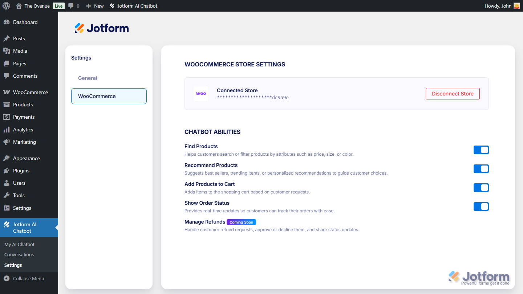Disconnect the connected WooCommerce store
The height and width of the screenshot is (294, 523).
[x=453, y=93]
